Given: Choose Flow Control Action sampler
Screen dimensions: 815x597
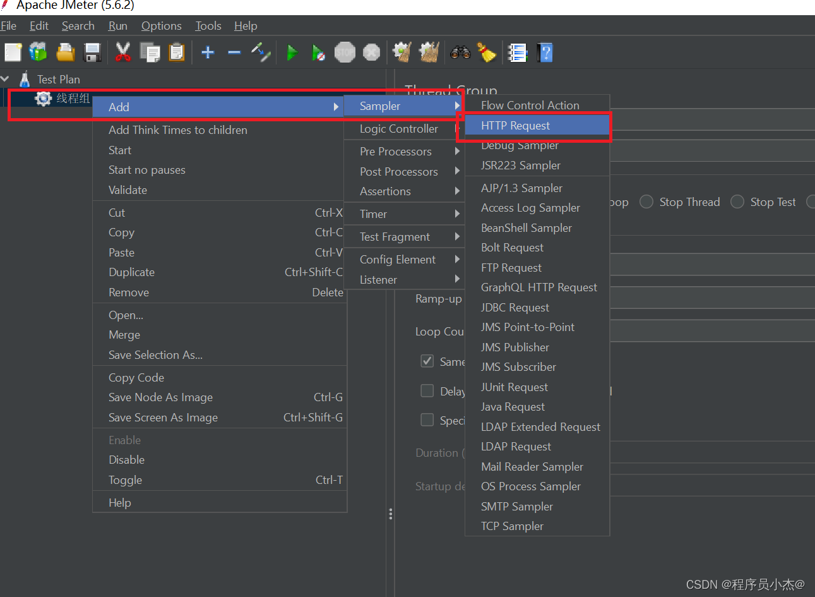Looking at the screenshot, I should tap(538, 106).
